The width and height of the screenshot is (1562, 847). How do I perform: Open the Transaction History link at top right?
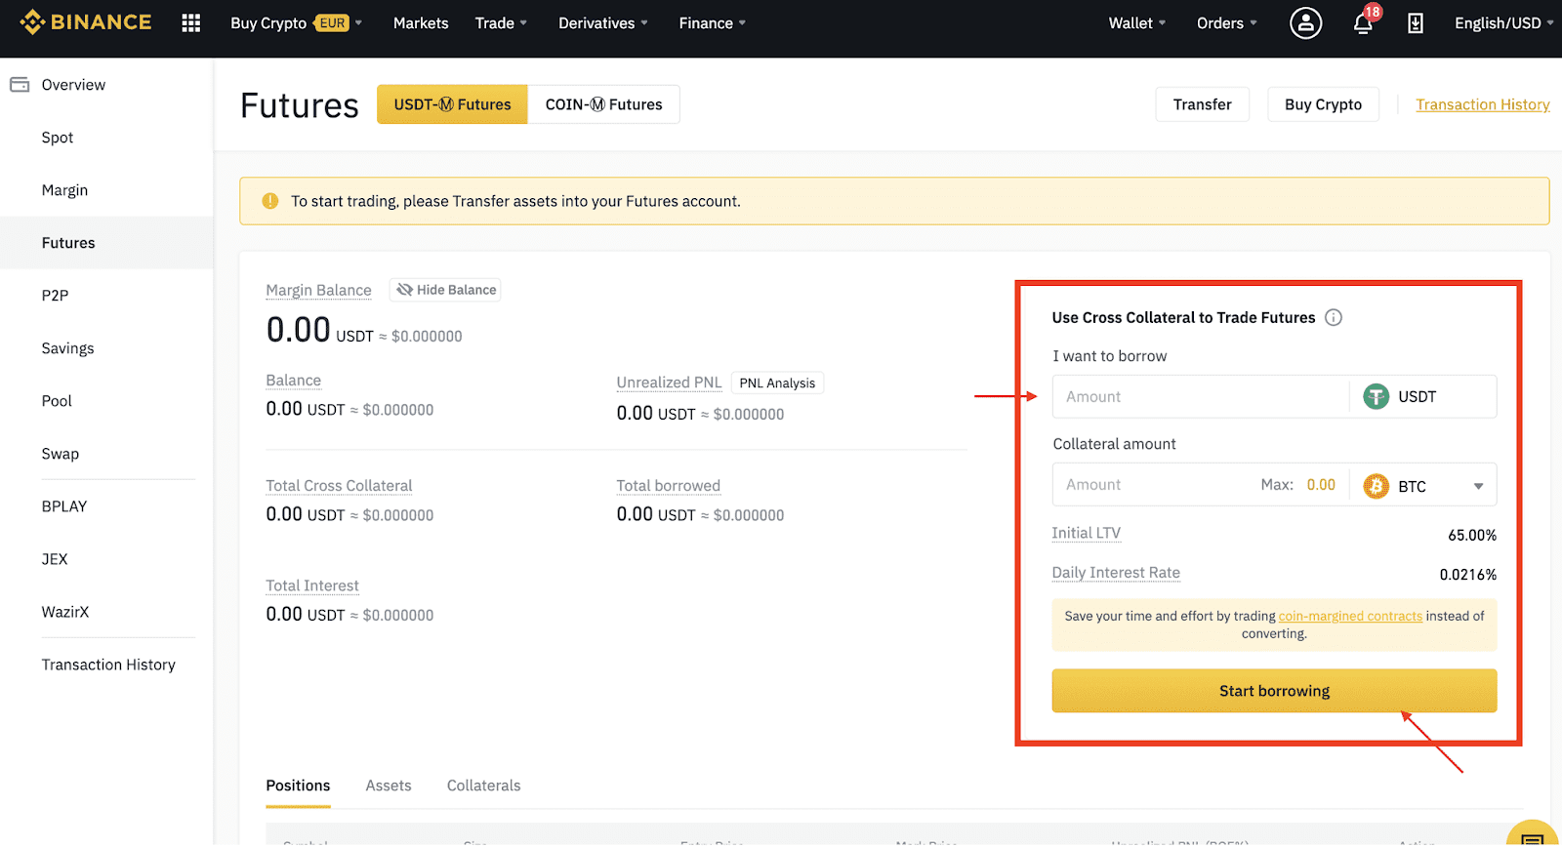(1483, 104)
